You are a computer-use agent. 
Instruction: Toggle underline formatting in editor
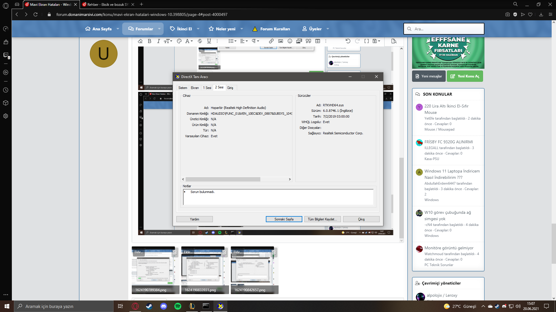209,41
